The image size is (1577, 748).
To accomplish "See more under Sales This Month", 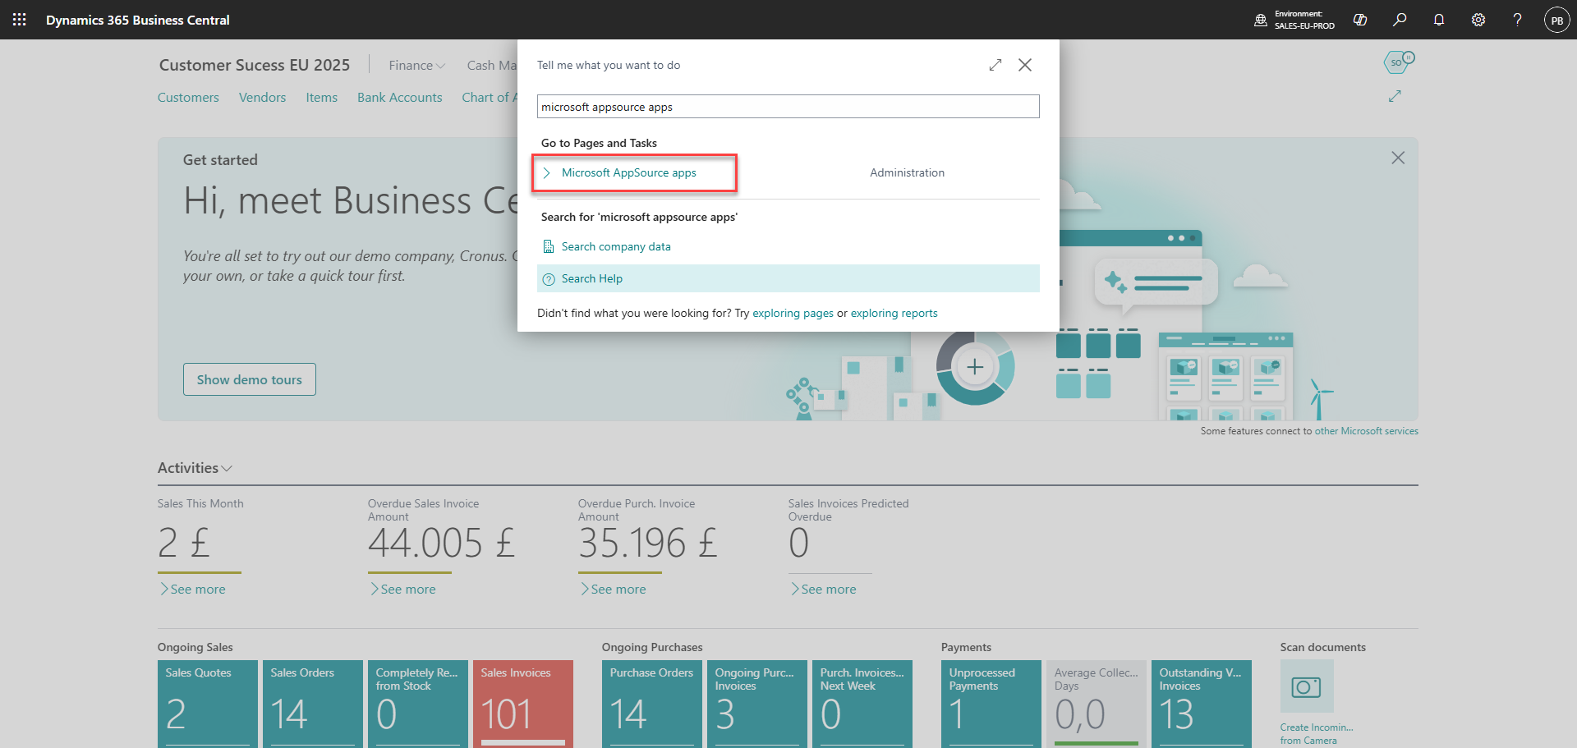I will [x=193, y=590].
